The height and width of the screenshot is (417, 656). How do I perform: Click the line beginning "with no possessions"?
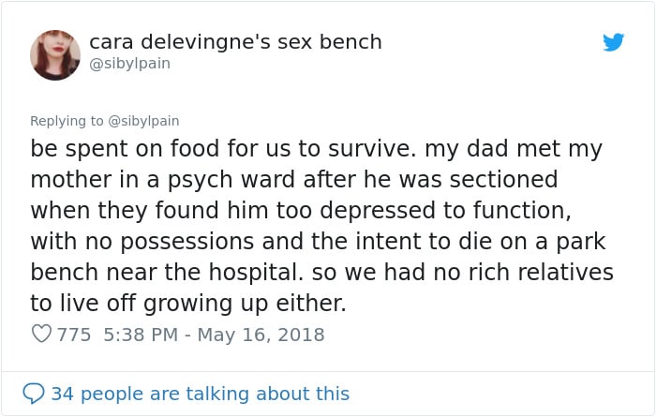point(318,242)
